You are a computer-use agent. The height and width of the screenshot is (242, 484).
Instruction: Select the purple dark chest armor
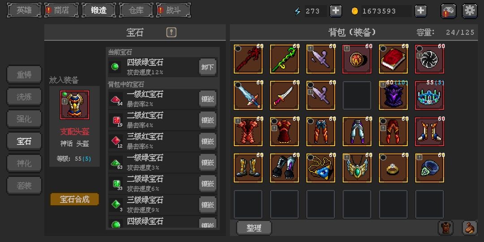pos(393,95)
